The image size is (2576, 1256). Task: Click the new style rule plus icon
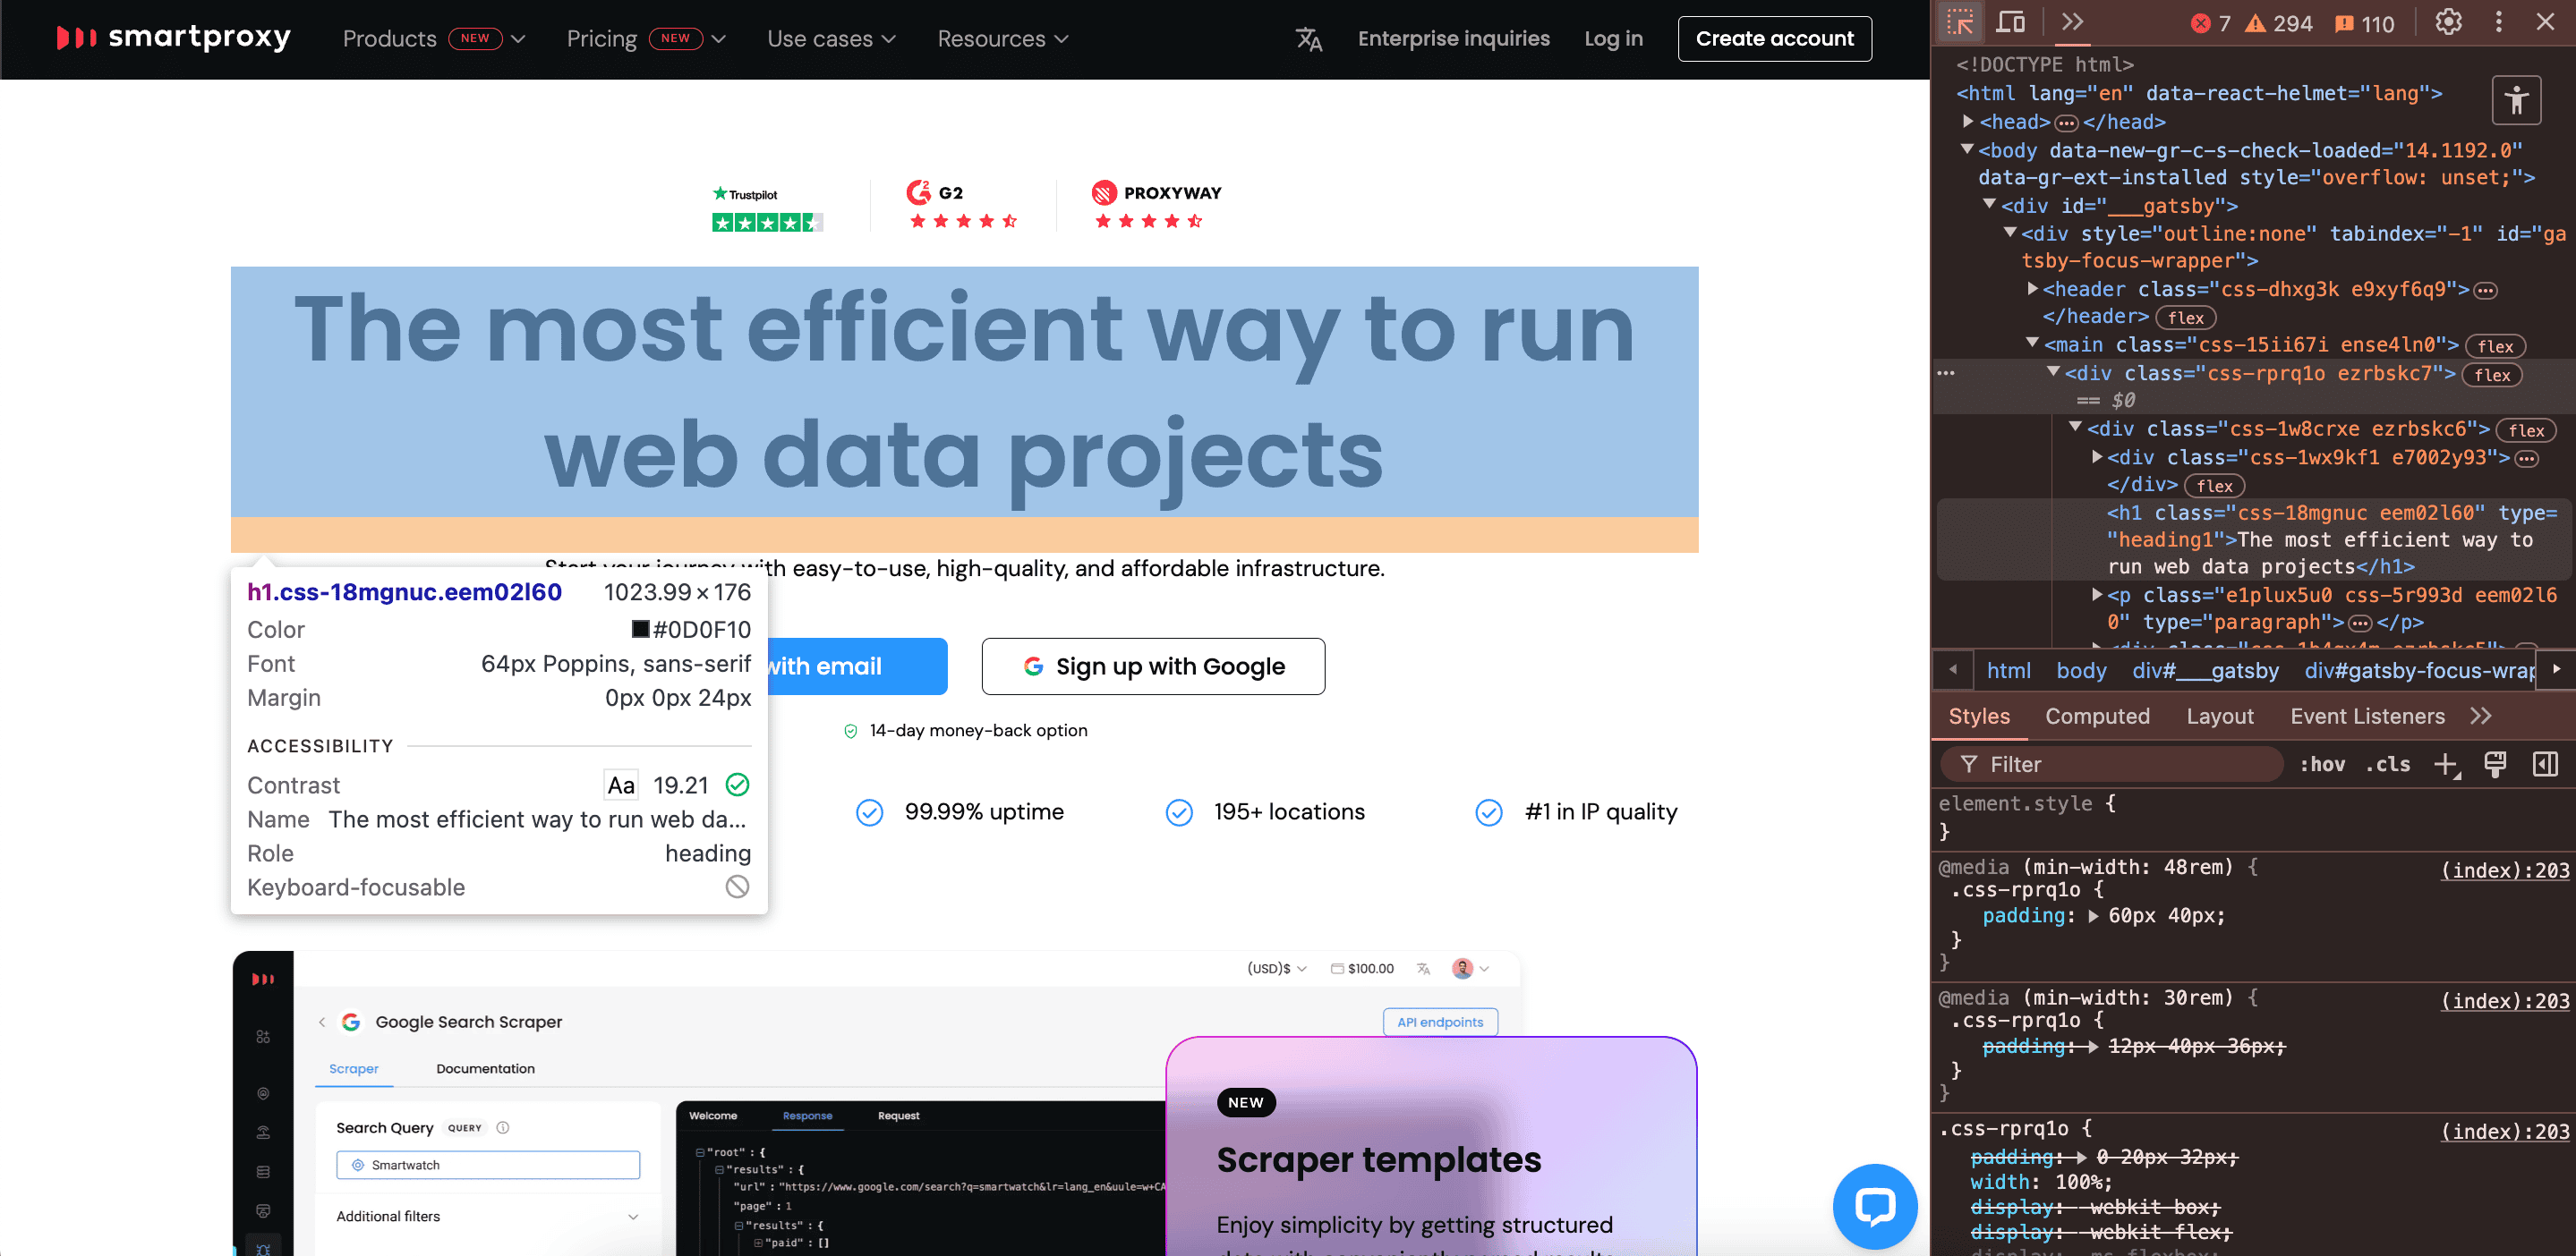coord(2446,764)
